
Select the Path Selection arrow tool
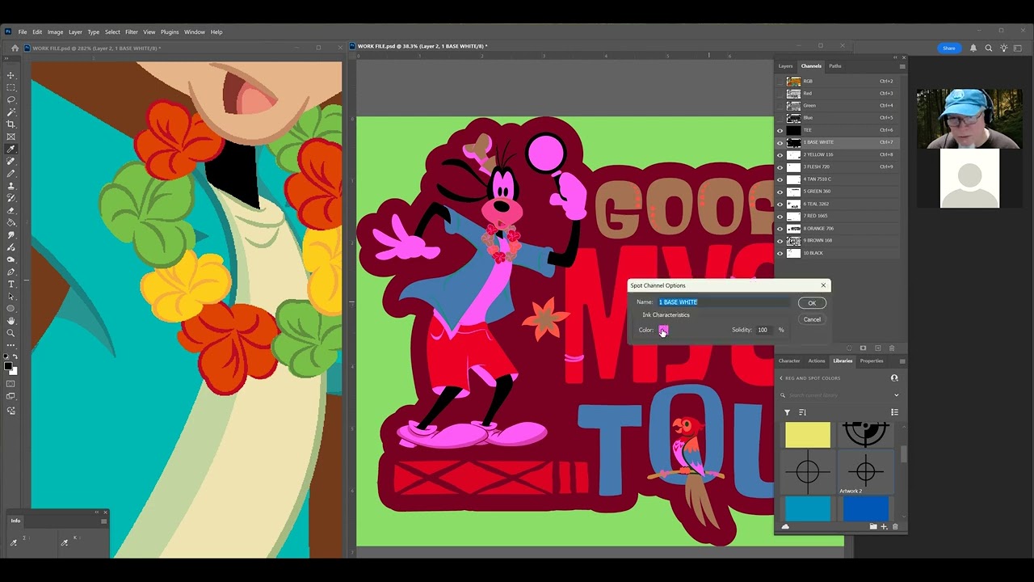(x=11, y=296)
